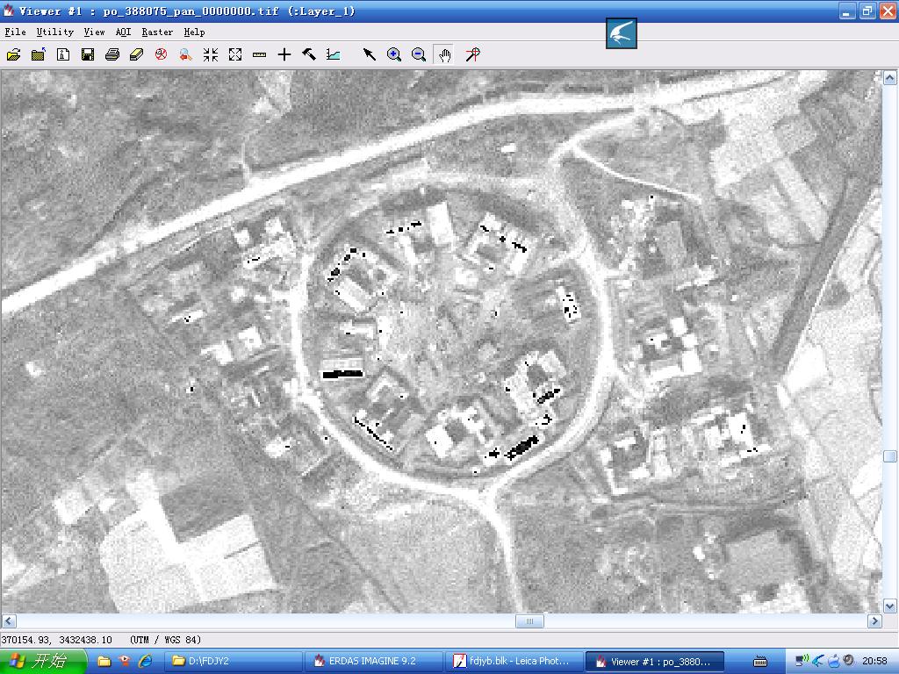Click the Spectral Profile chart icon

coord(333,54)
